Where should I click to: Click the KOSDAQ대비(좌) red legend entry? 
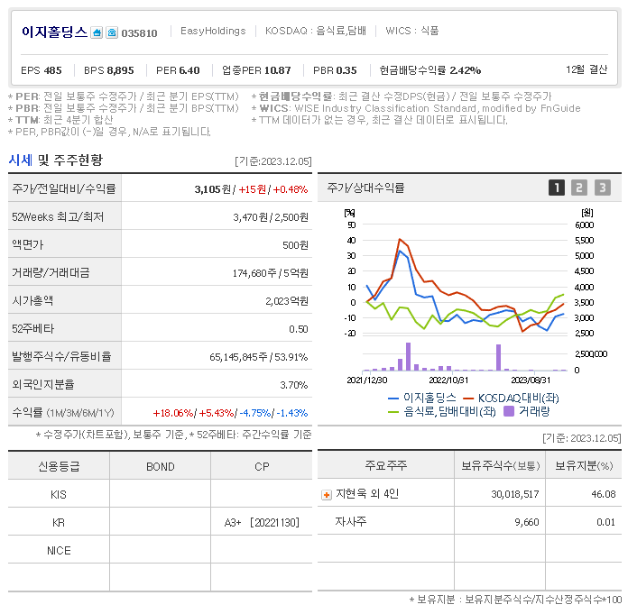coord(511,398)
